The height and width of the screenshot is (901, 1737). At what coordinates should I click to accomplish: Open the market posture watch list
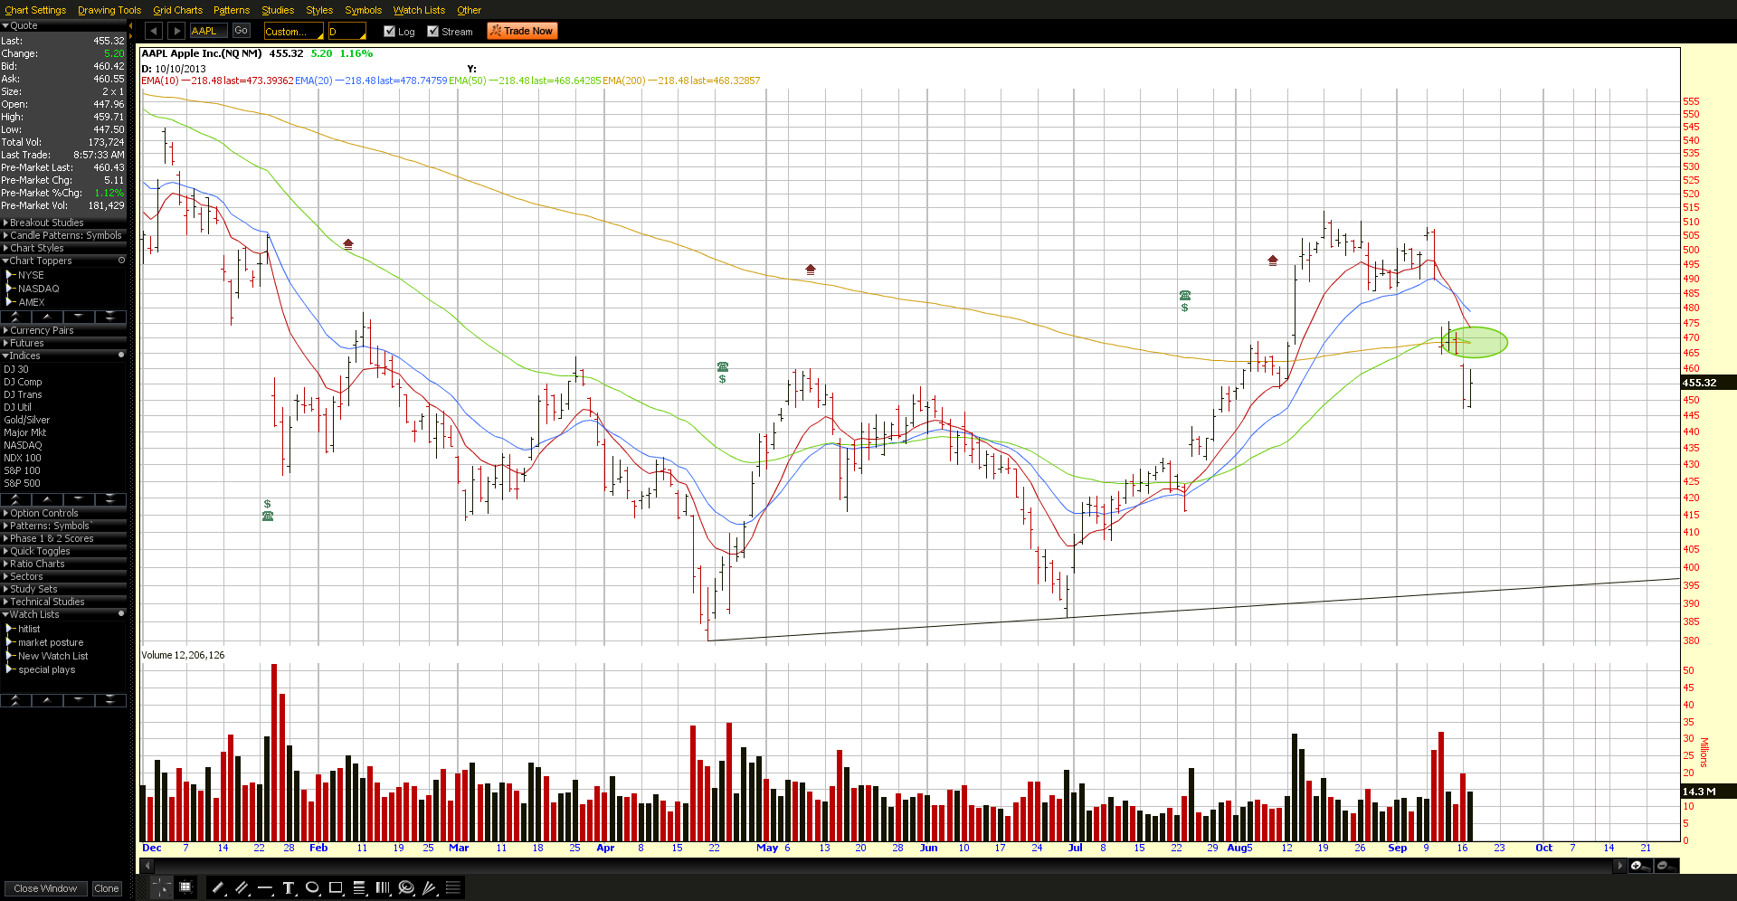pyautogui.click(x=51, y=642)
